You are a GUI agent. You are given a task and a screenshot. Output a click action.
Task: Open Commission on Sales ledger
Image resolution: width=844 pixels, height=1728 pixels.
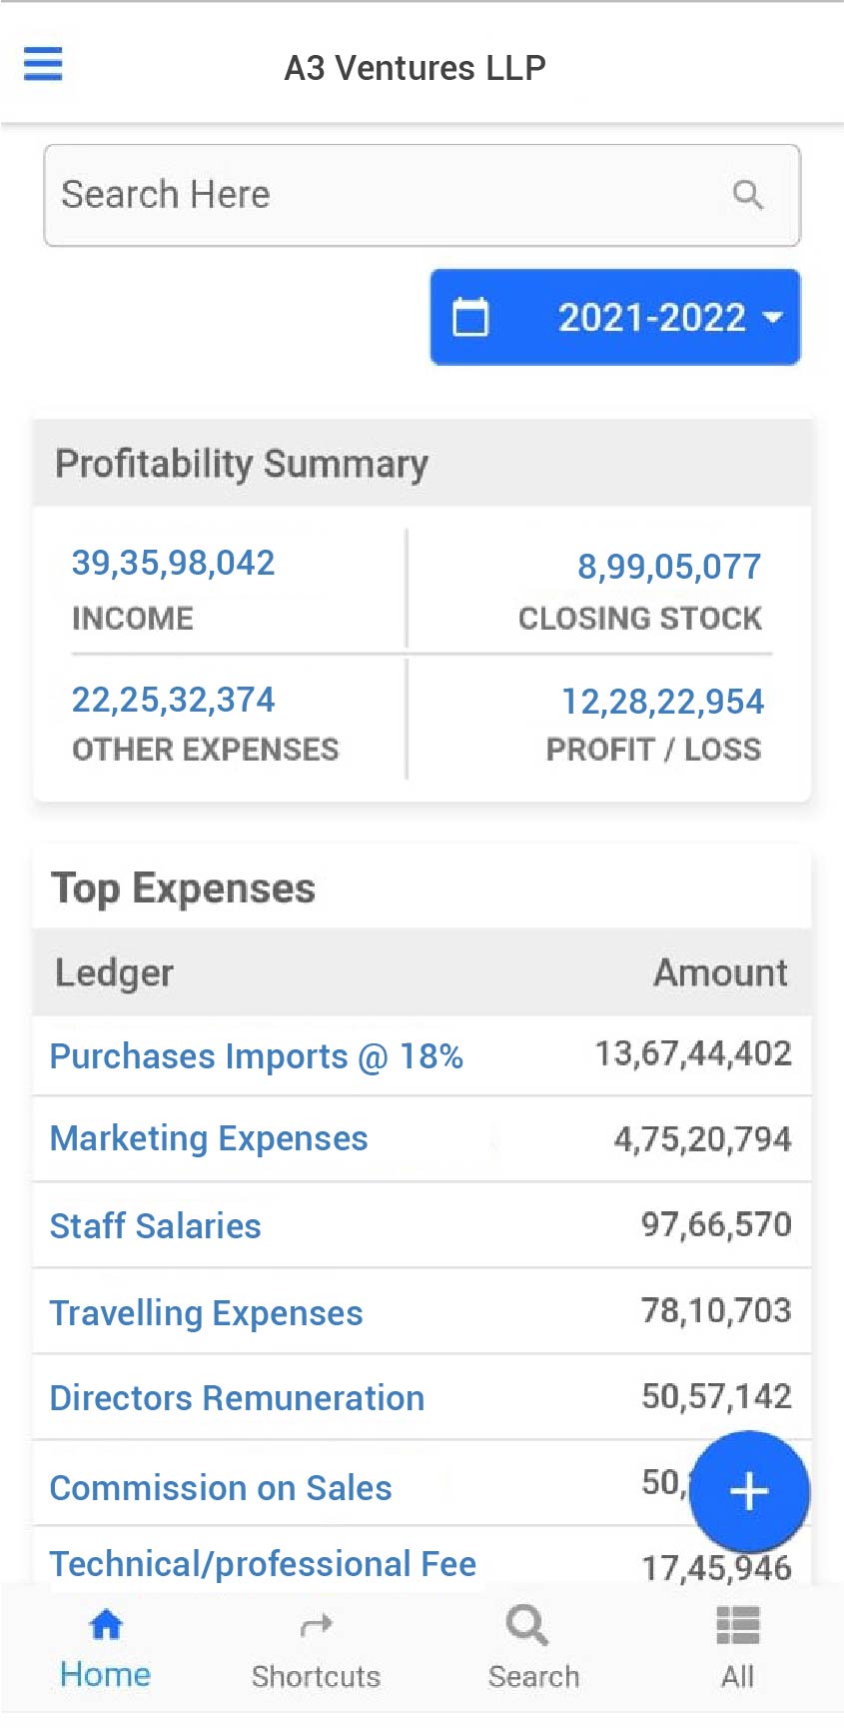point(221,1488)
